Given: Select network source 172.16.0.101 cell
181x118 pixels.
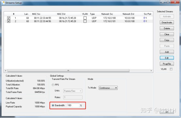Looking at the screenshot, I should tap(109, 21).
